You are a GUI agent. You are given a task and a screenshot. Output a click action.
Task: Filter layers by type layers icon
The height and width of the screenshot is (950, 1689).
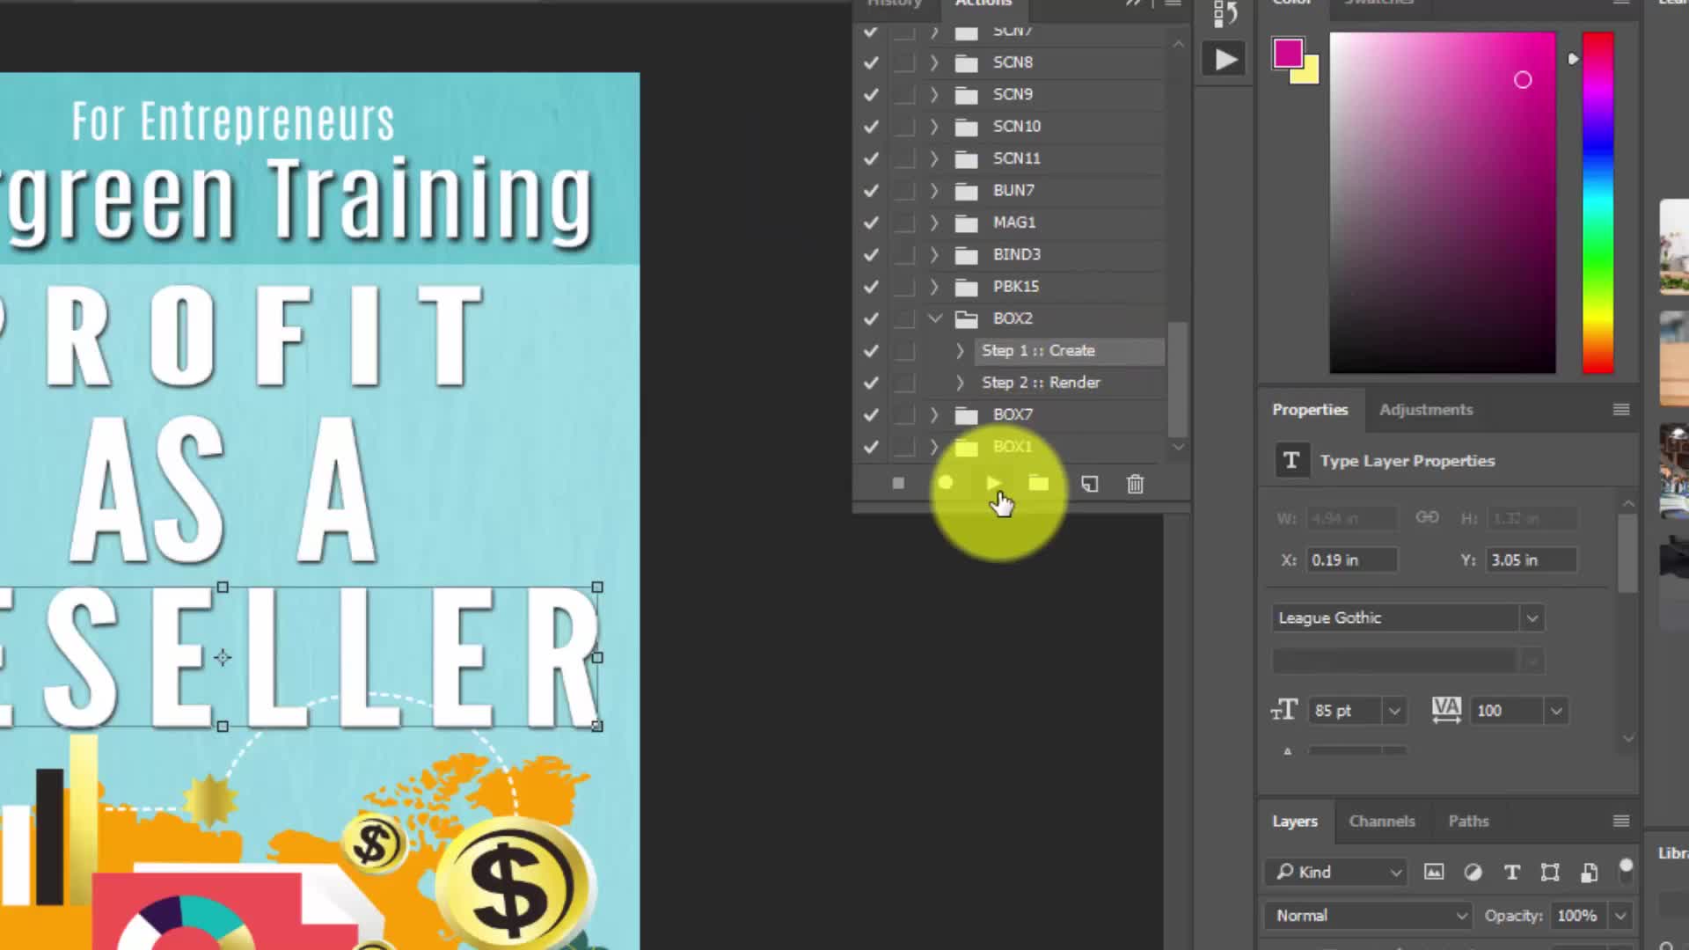tap(1511, 872)
